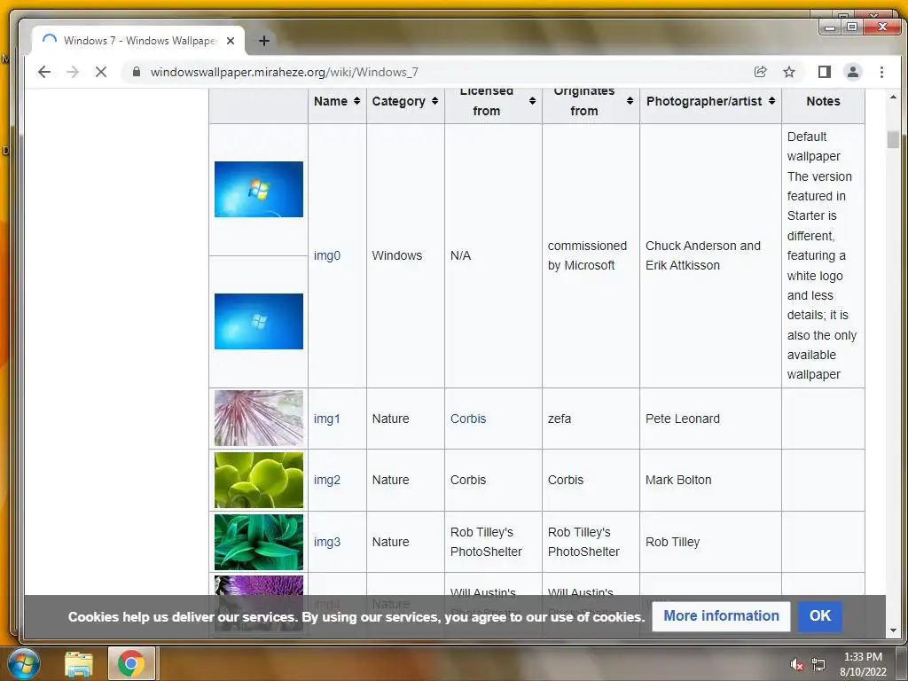Image resolution: width=908 pixels, height=681 pixels.
Task: Select 'Chuck Anderson and Erik Attkisson' cell
Action: coord(710,255)
